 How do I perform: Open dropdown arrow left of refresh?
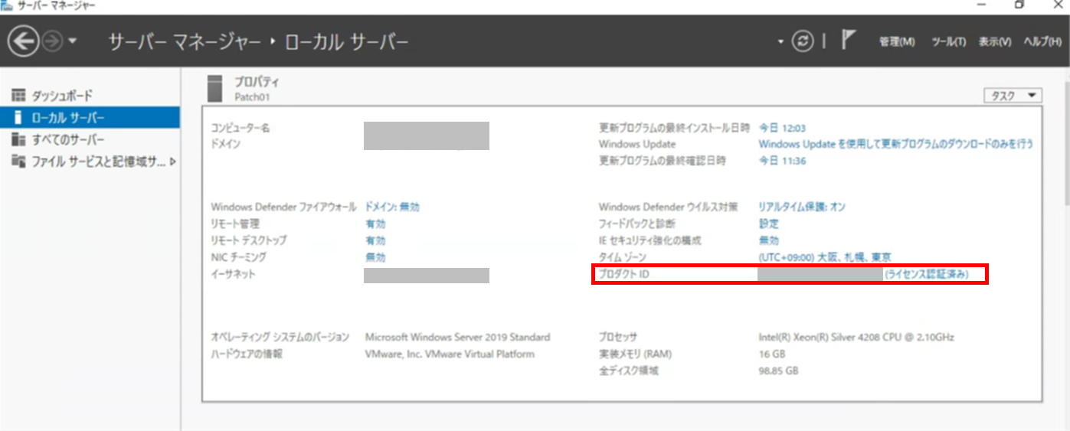tap(781, 41)
